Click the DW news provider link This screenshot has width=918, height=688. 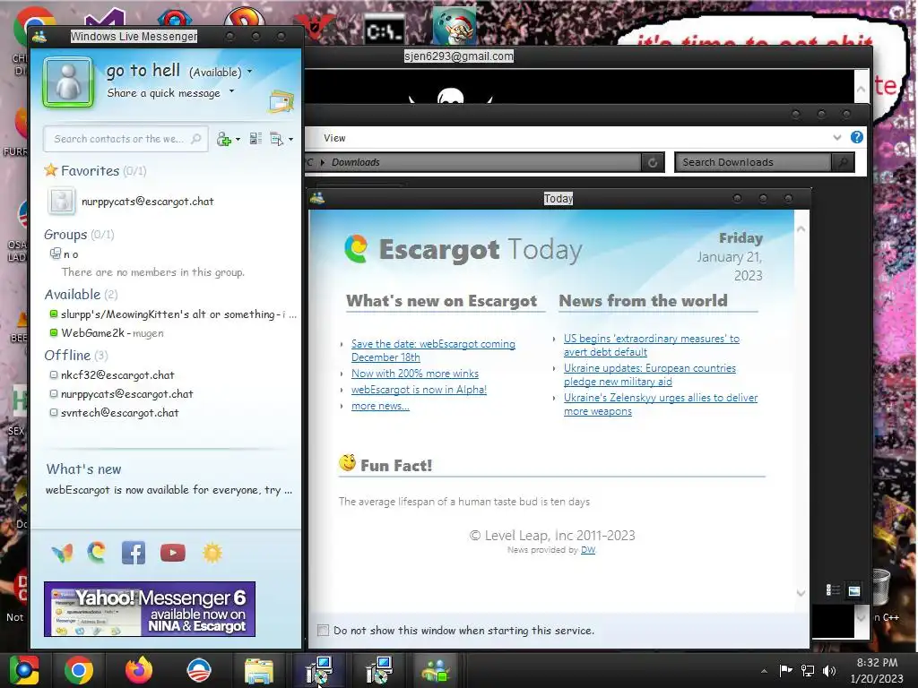click(588, 550)
